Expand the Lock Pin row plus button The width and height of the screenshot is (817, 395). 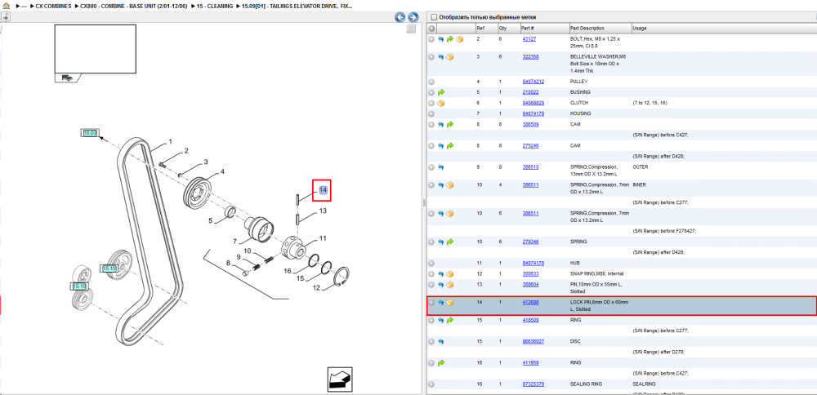click(431, 302)
